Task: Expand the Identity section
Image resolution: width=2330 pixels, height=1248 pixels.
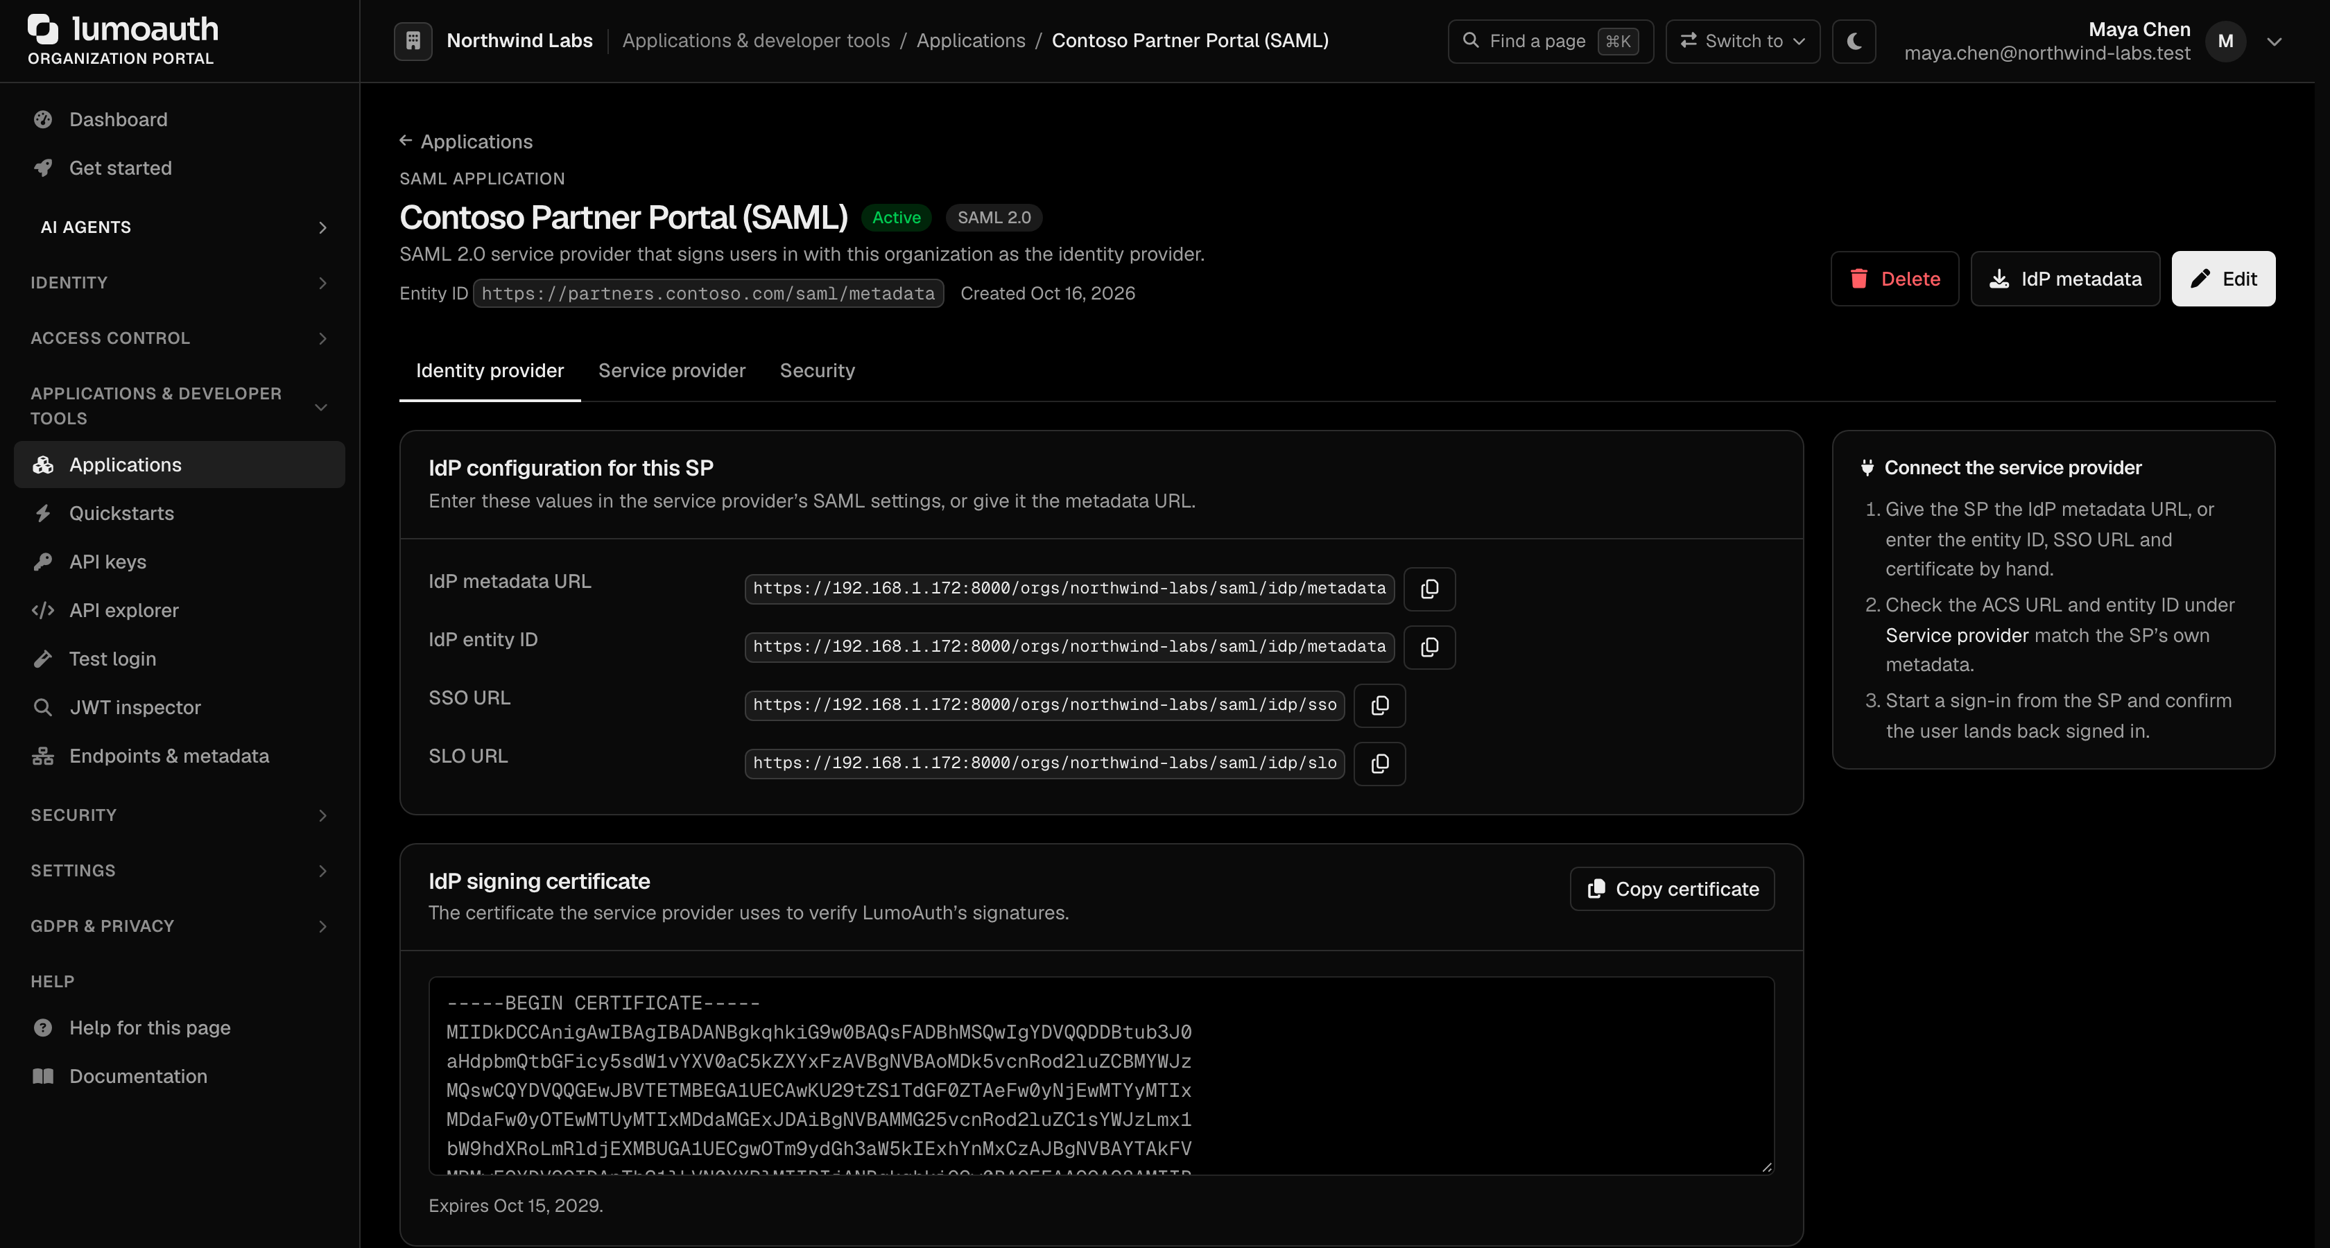Action: pyautogui.click(x=179, y=283)
